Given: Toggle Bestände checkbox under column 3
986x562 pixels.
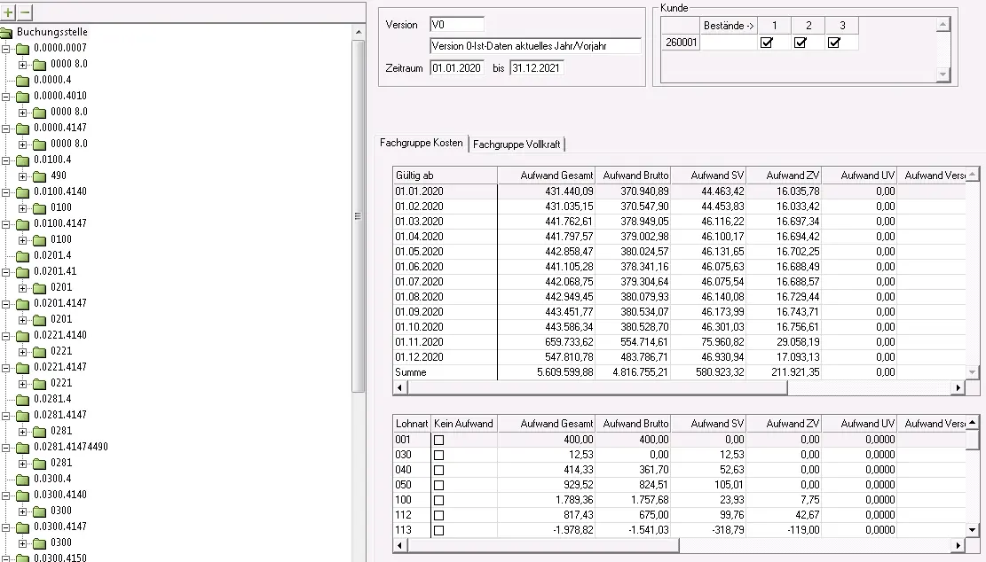Looking at the screenshot, I should [834, 43].
